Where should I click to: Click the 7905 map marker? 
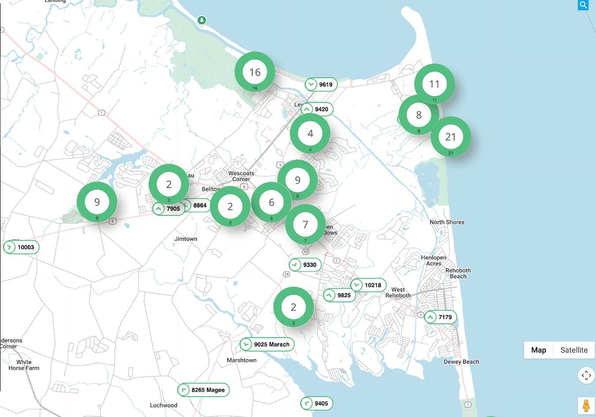[169, 209]
